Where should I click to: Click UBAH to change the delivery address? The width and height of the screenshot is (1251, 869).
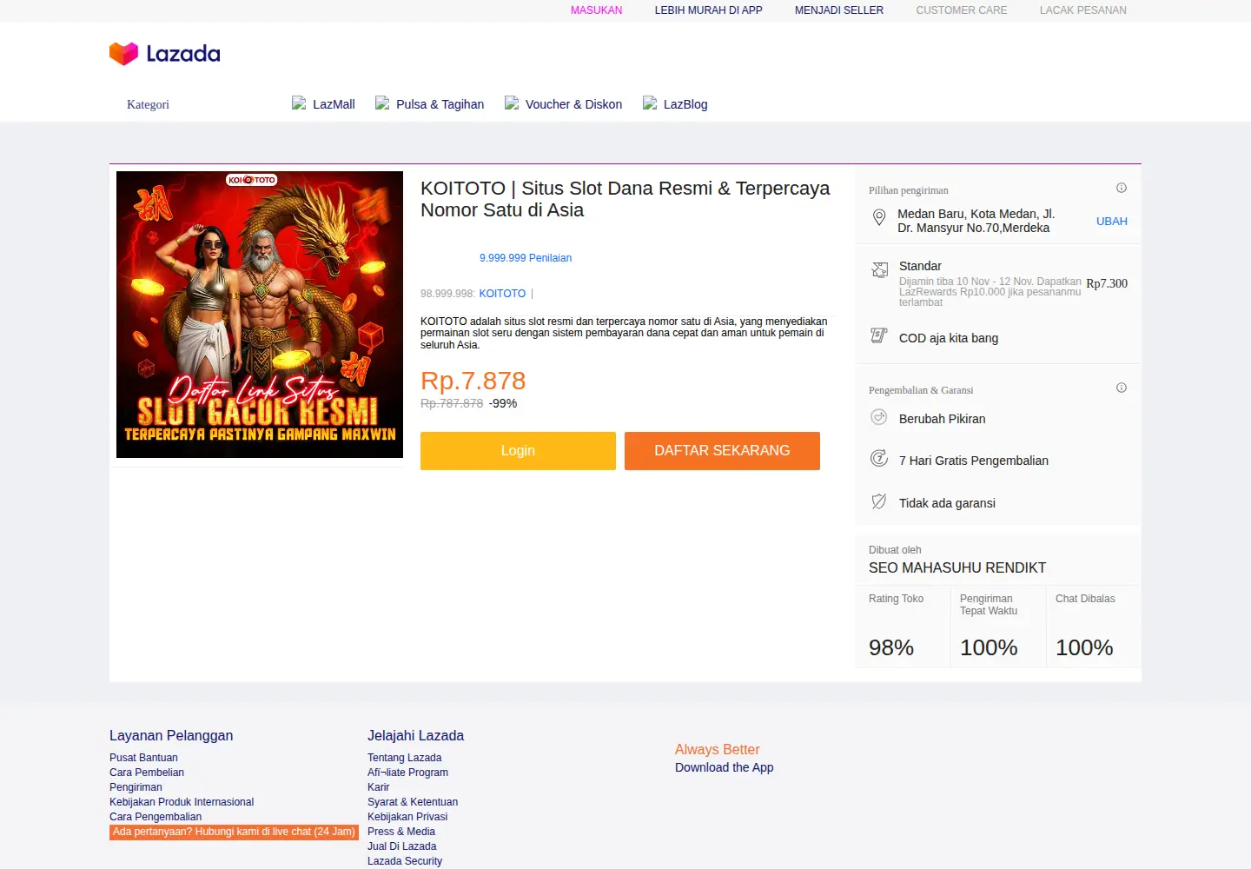point(1112,222)
